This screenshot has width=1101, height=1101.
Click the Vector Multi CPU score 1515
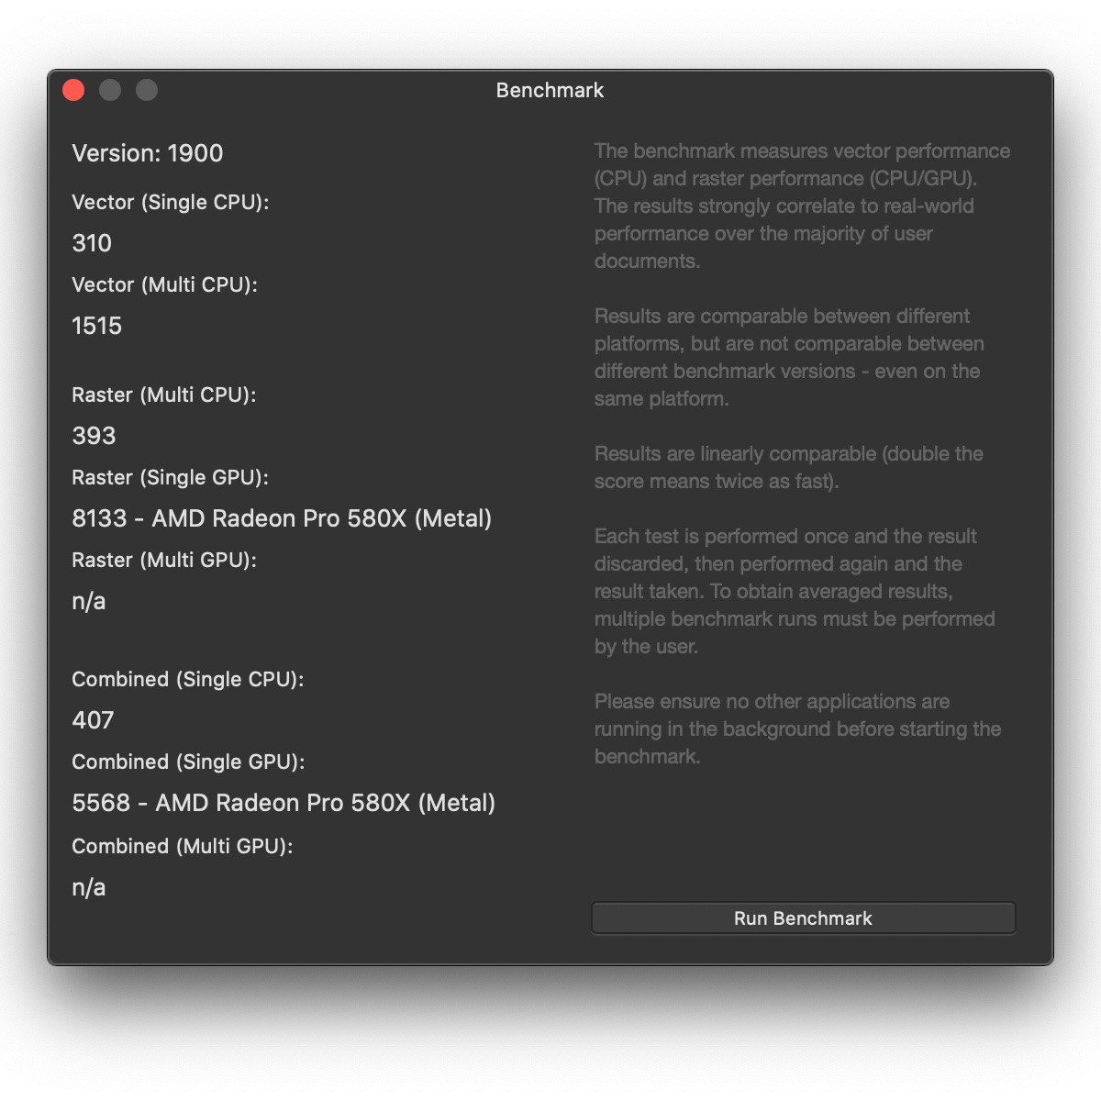coord(97,326)
